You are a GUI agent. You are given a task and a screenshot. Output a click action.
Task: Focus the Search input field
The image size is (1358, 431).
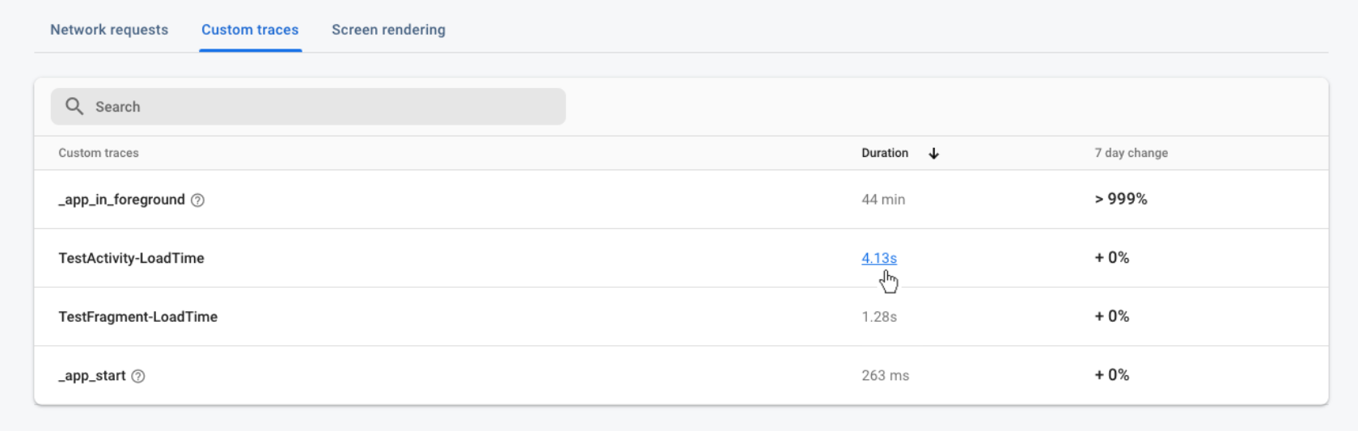tap(324, 107)
